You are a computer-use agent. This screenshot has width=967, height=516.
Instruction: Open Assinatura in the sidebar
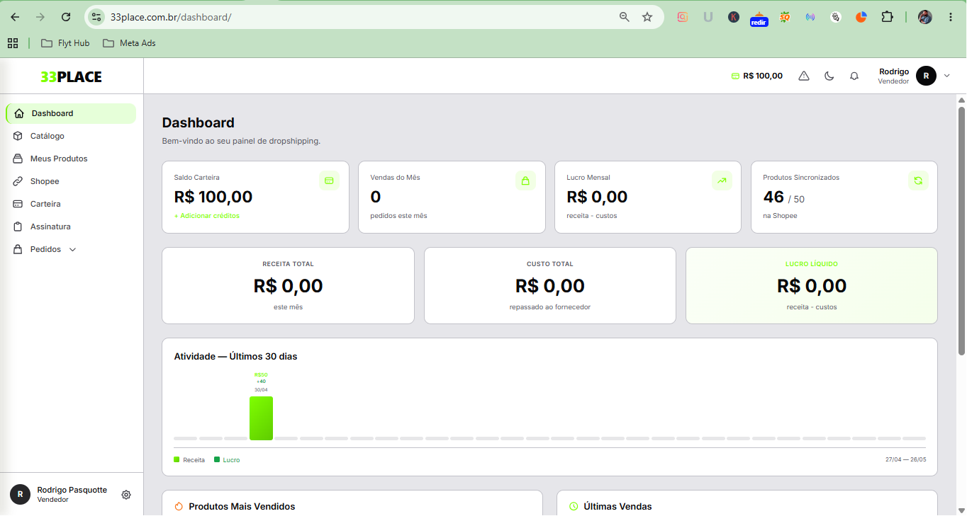pyautogui.click(x=71, y=227)
